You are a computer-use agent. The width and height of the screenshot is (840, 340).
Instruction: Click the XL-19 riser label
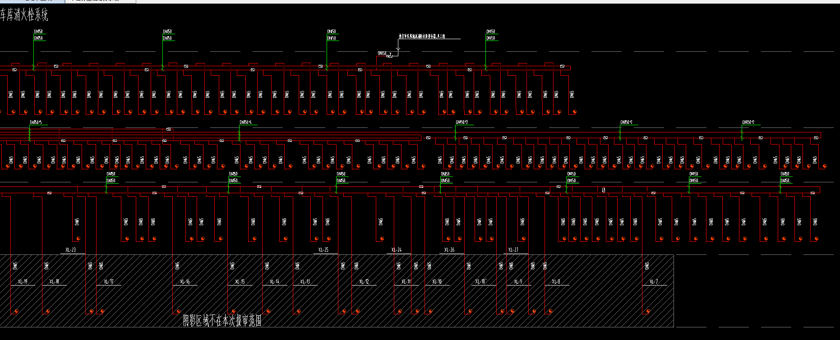(x=23, y=282)
